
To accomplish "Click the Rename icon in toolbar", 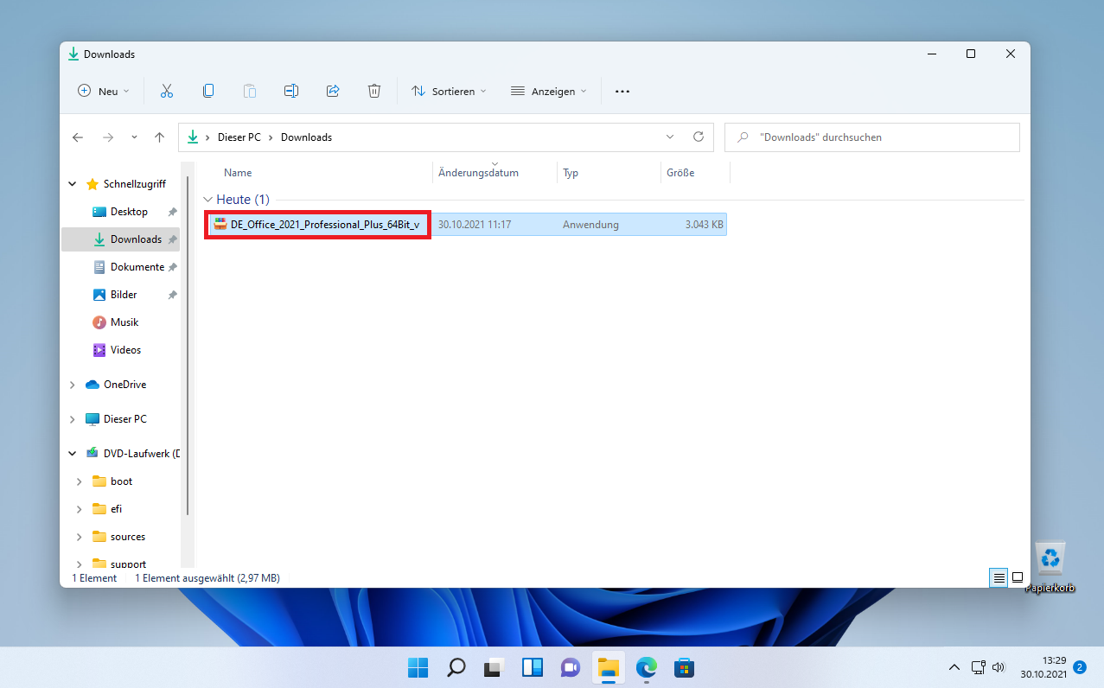I will pyautogui.click(x=291, y=91).
